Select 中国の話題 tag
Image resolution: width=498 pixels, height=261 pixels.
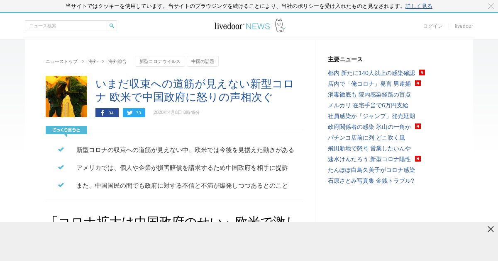pos(203,61)
